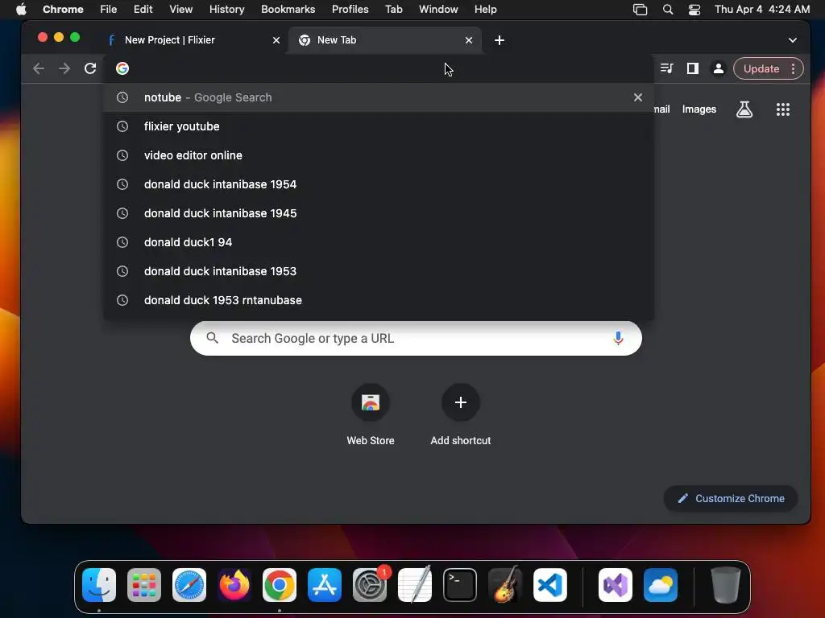Open the Window menu
Screen dimensions: 825x618
point(438,9)
